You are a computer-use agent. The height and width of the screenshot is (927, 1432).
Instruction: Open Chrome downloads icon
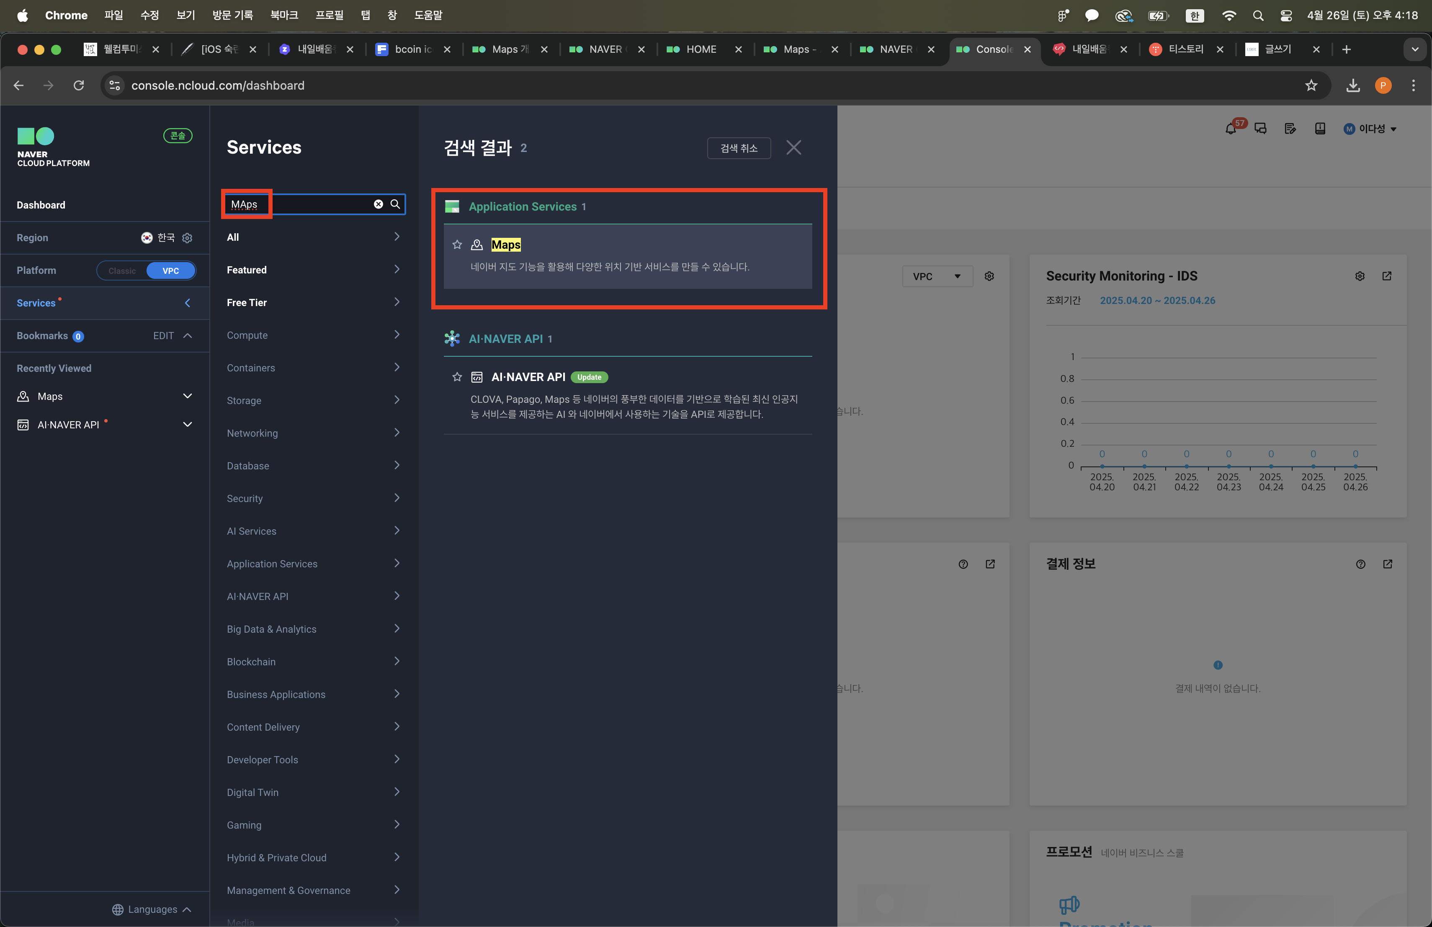[1352, 85]
